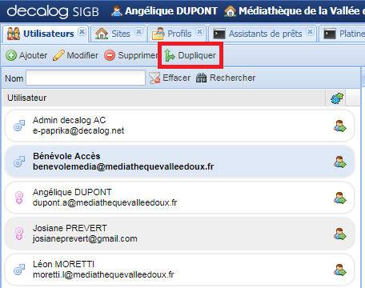Close the Assistants de prêts tab

tap(310, 32)
